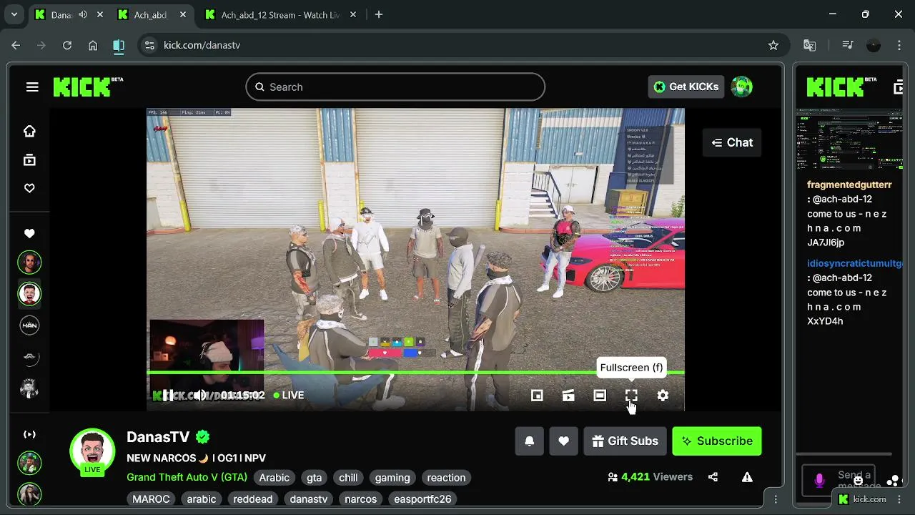Screen dimensions: 915x515
Task: Toggle picture-in-picture mini player
Action: (537, 396)
